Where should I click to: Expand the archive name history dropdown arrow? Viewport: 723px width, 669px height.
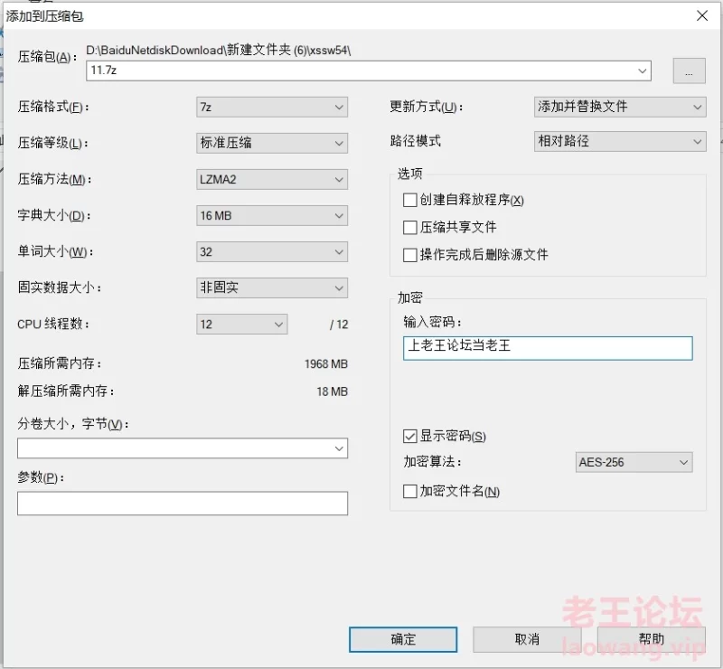pos(642,71)
